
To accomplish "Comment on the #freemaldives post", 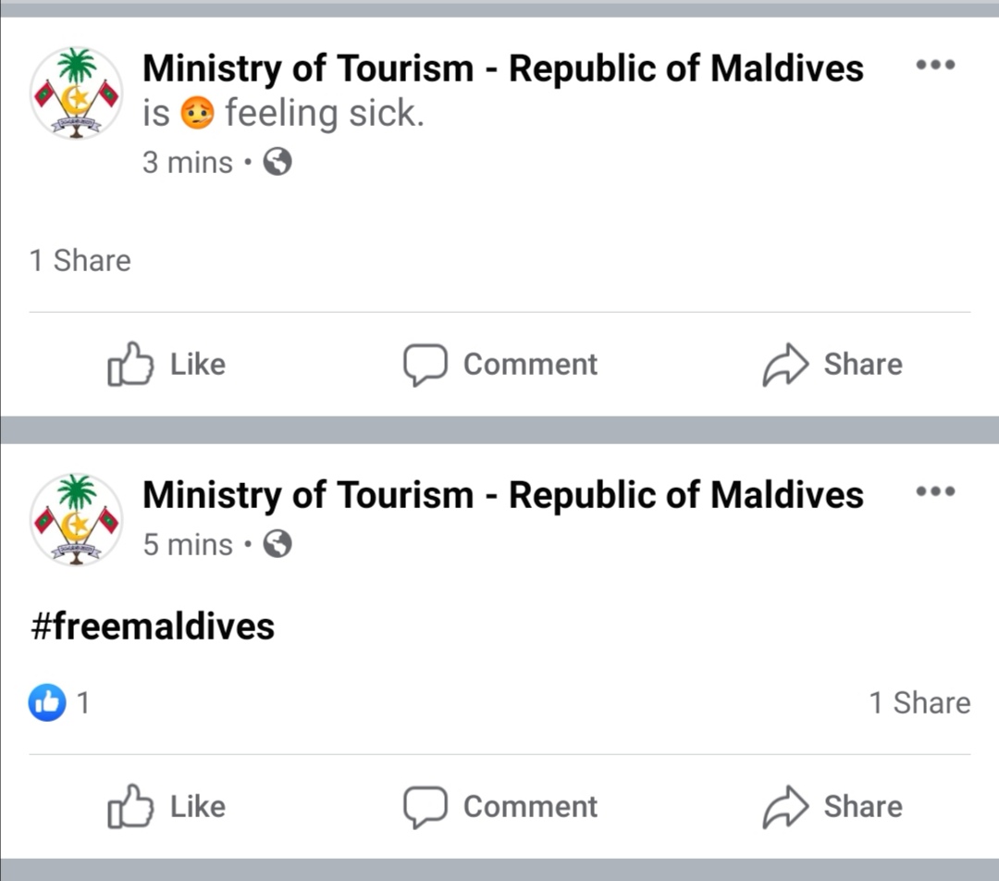I will [x=500, y=807].
